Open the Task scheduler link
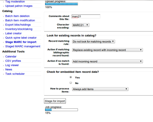 point(15,74)
